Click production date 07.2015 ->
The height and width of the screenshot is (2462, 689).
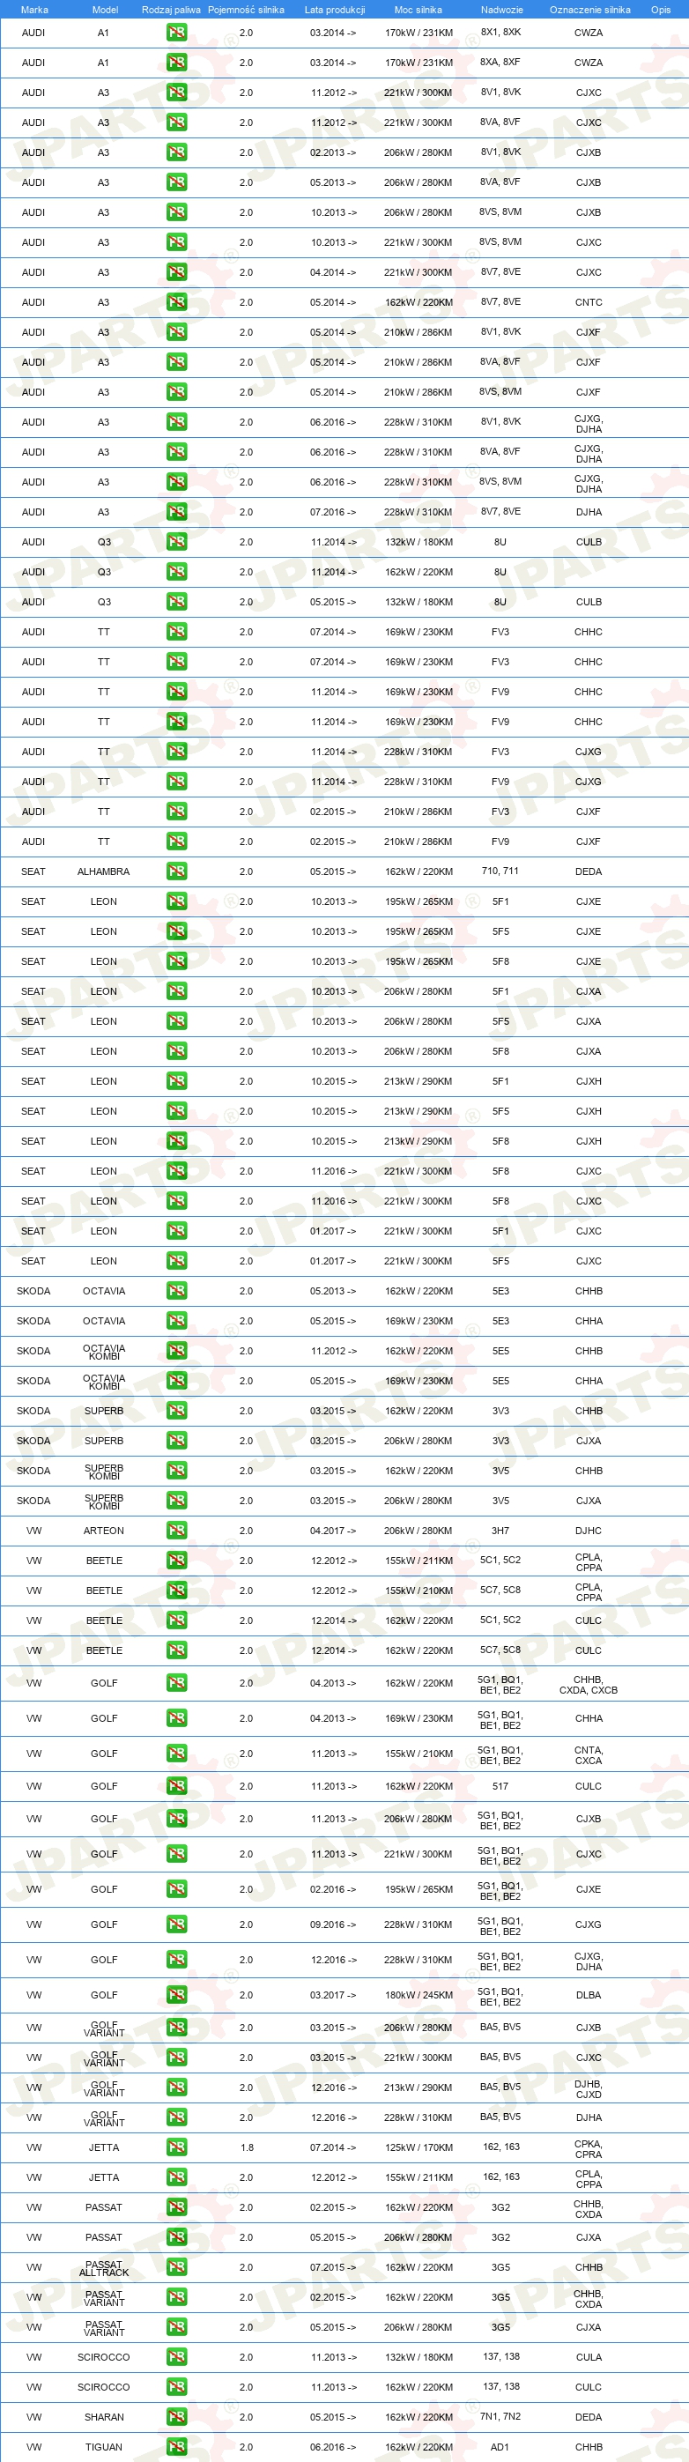(x=334, y=2267)
